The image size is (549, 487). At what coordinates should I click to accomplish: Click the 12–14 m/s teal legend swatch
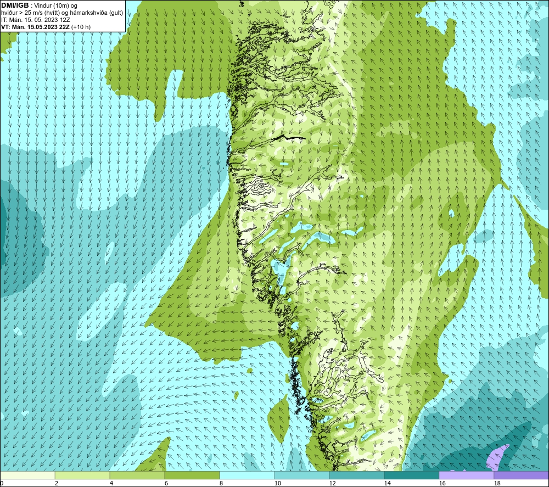coord(356,475)
